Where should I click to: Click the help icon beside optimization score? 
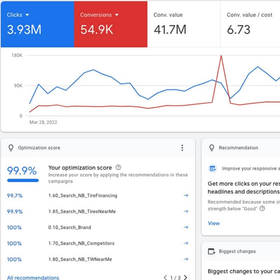click(x=118, y=167)
